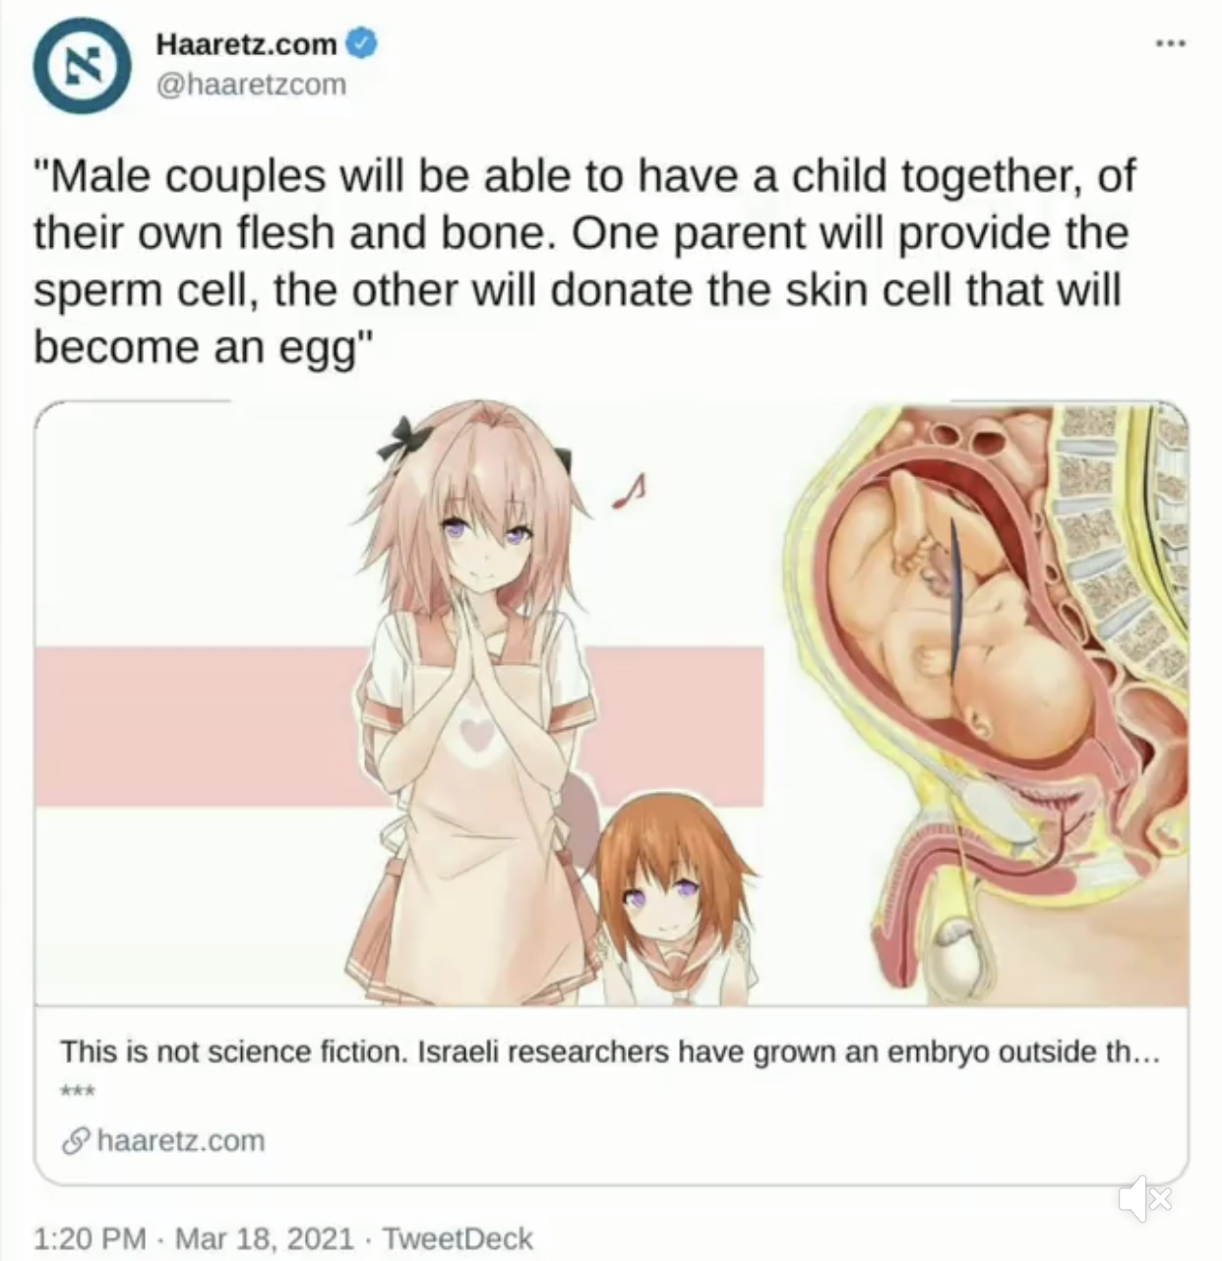Open the 1:20 PM timestamp
This screenshot has width=1222, height=1261.
tap(90, 1237)
